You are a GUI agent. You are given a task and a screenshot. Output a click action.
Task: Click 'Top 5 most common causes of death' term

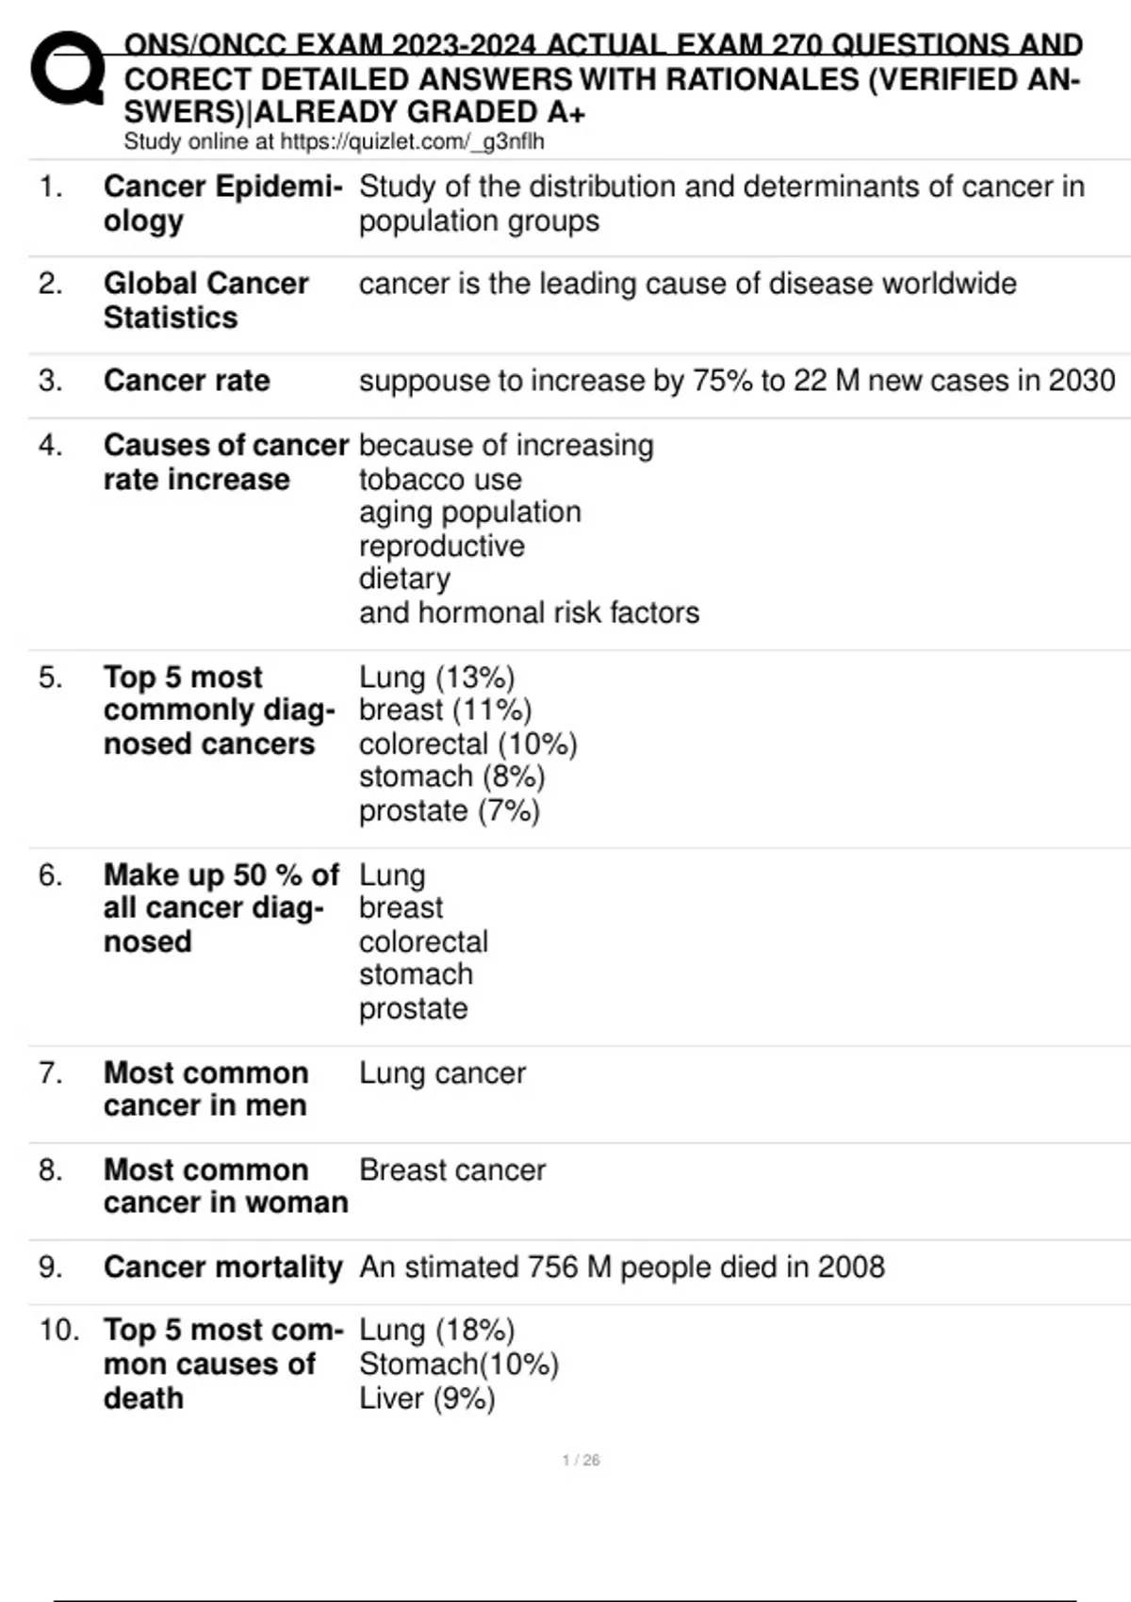pos(222,1364)
